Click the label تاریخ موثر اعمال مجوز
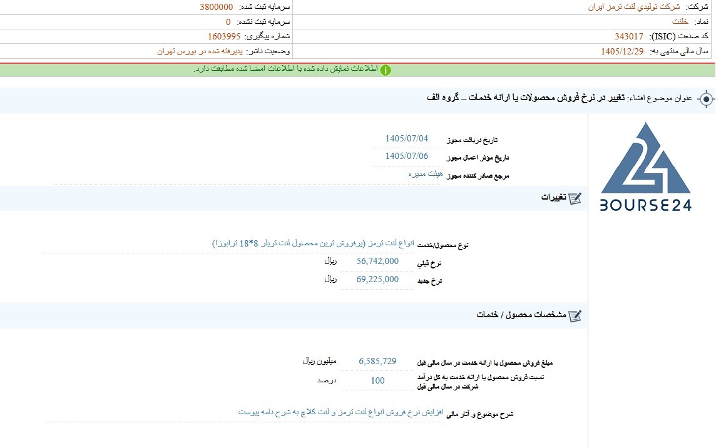The image size is (716, 448). (x=478, y=158)
